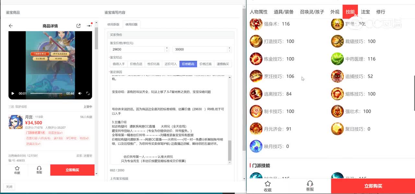
Task: Click the 映月技巧 skill icon
Action: pyautogui.click(x=256, y=146)
